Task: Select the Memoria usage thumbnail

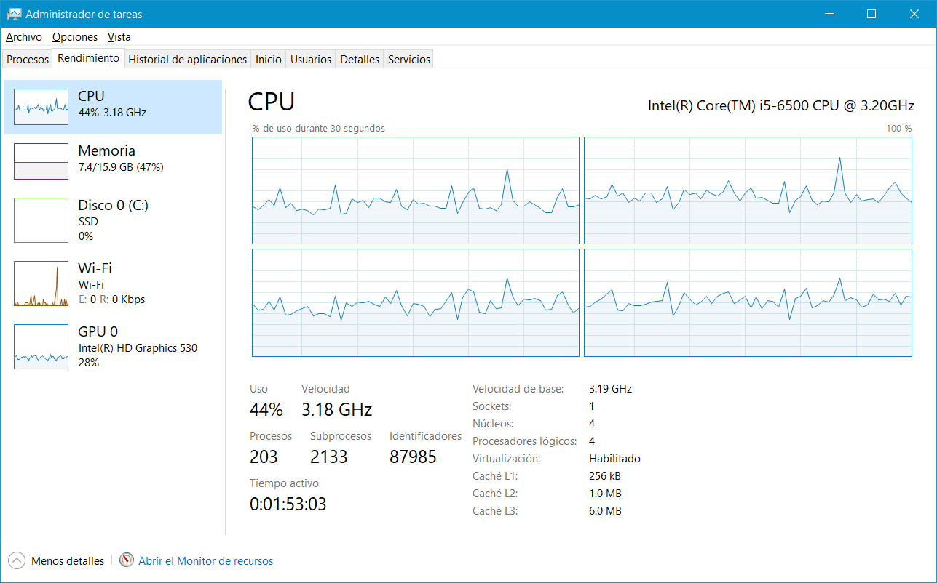Action: (x=41, y=161)
